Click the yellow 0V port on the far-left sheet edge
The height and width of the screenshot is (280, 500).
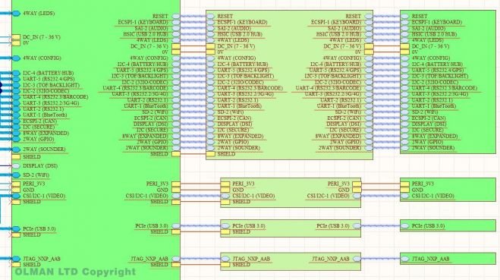[x=16, y=43]
